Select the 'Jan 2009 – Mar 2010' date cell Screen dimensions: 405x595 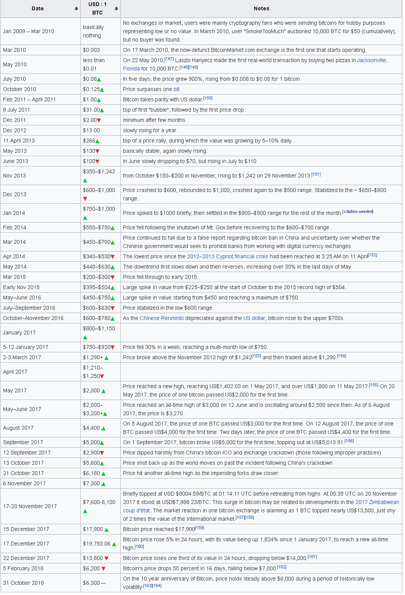click(x=41, y=31)
